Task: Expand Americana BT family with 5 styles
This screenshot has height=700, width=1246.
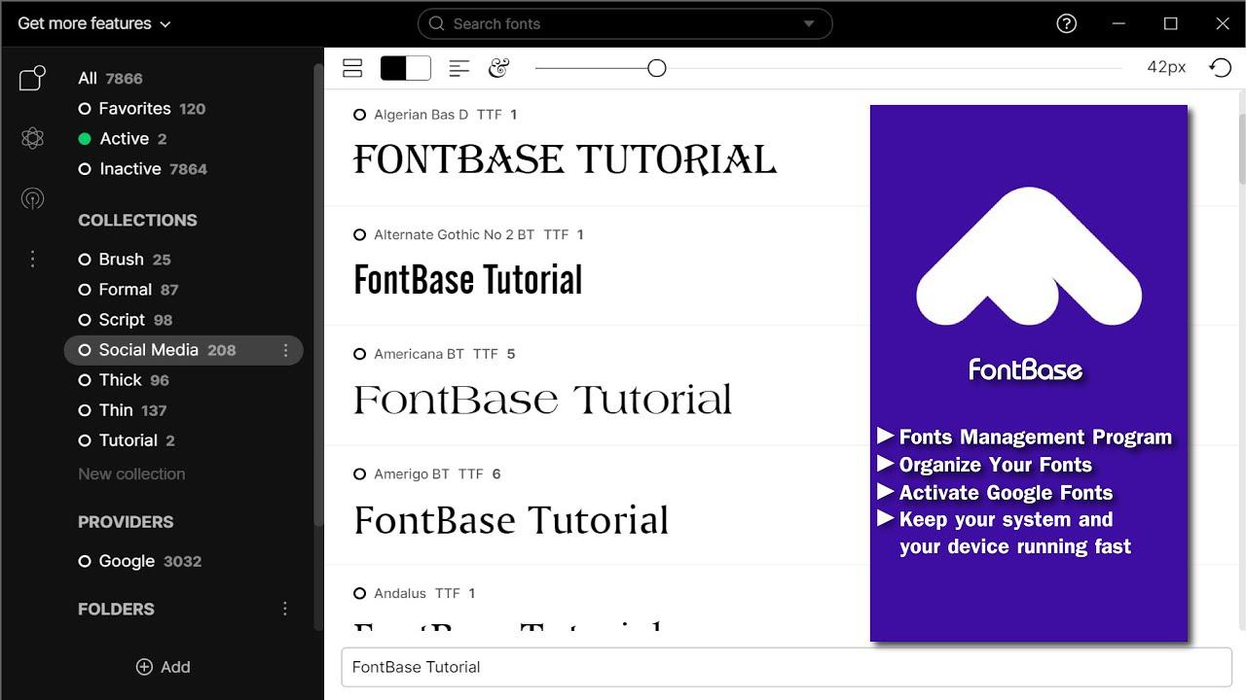Action: pos(511,354)
